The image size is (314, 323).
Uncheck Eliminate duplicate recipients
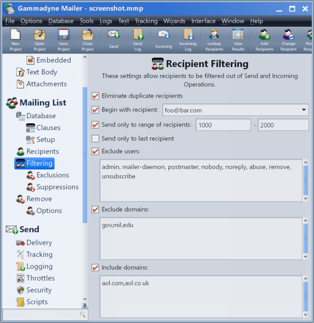pyautogui.click(x=95, y=96)
